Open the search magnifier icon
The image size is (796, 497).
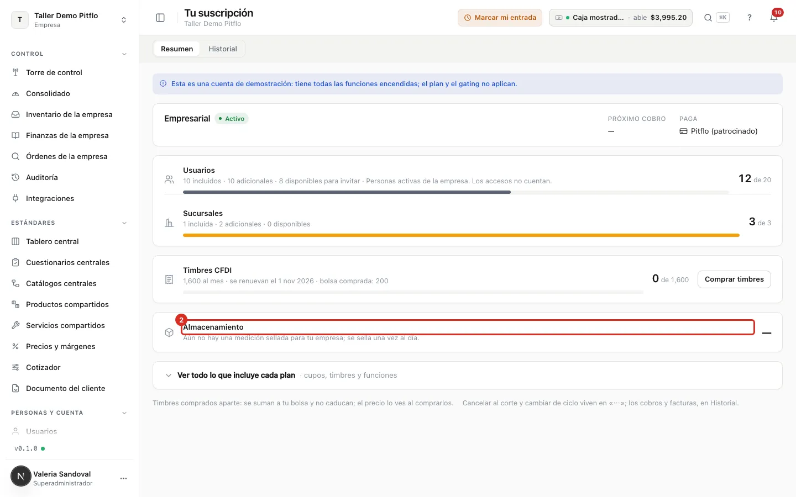click(x=708, y=18)
